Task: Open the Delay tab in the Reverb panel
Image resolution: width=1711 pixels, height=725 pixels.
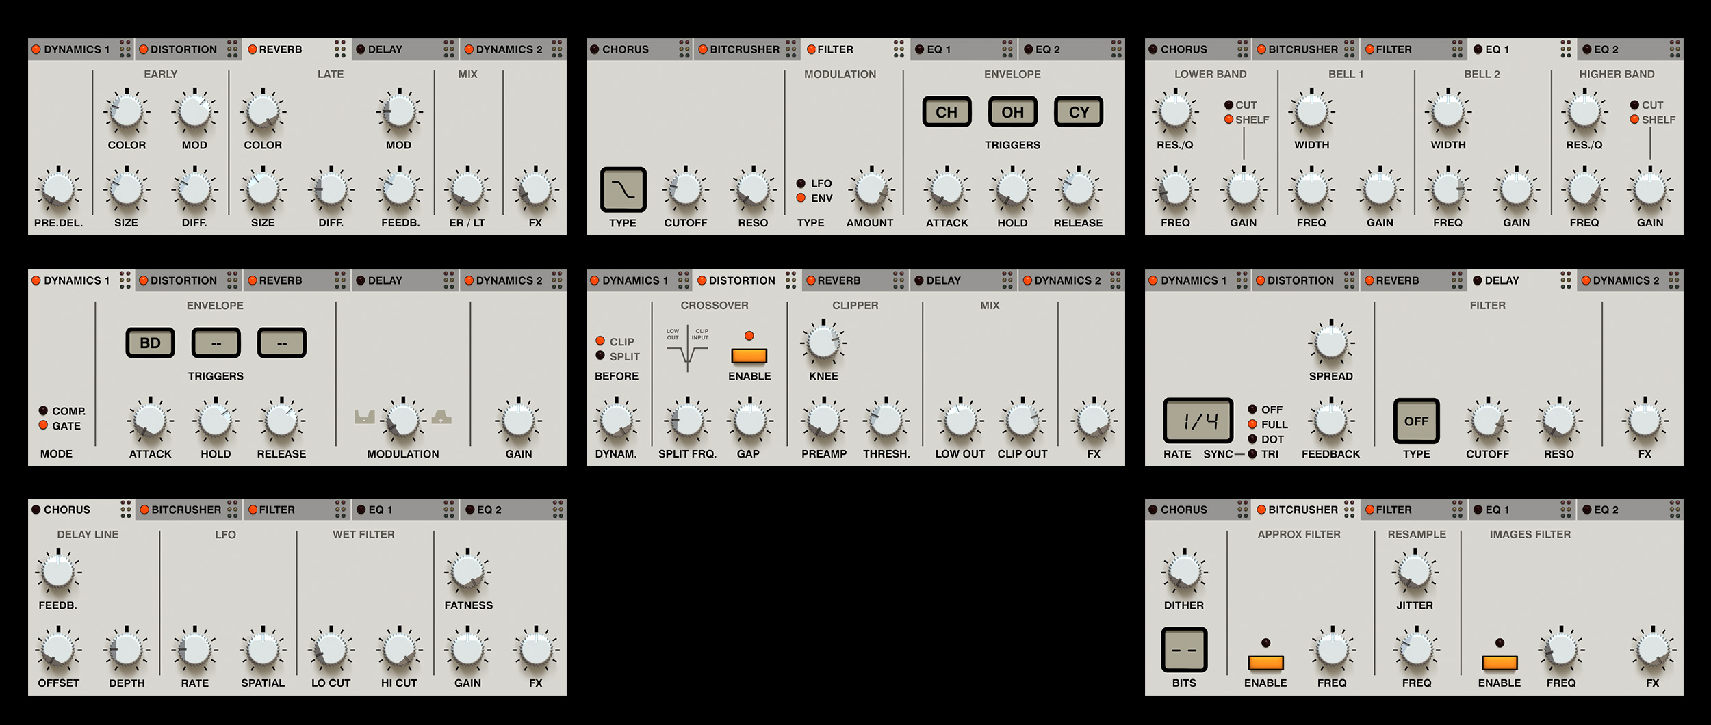Action: (405, 49)
